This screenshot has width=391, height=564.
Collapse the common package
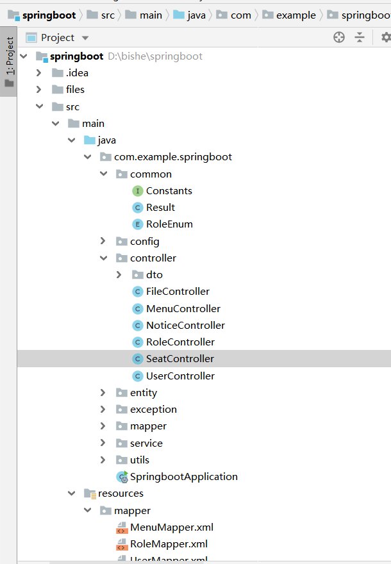(x=103, y=174)
